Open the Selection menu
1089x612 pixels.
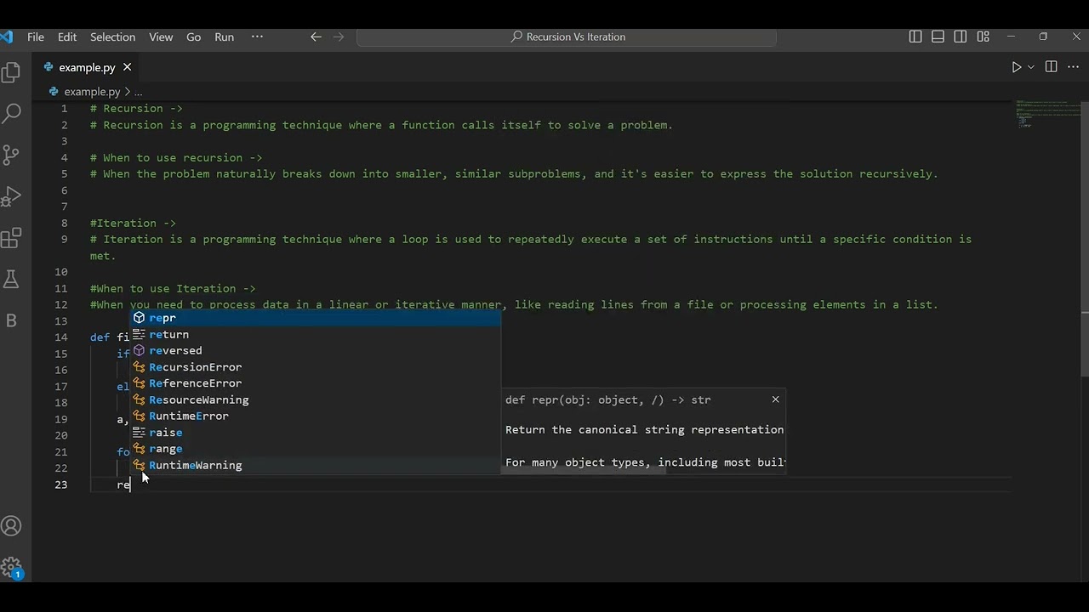pos(112,37)
